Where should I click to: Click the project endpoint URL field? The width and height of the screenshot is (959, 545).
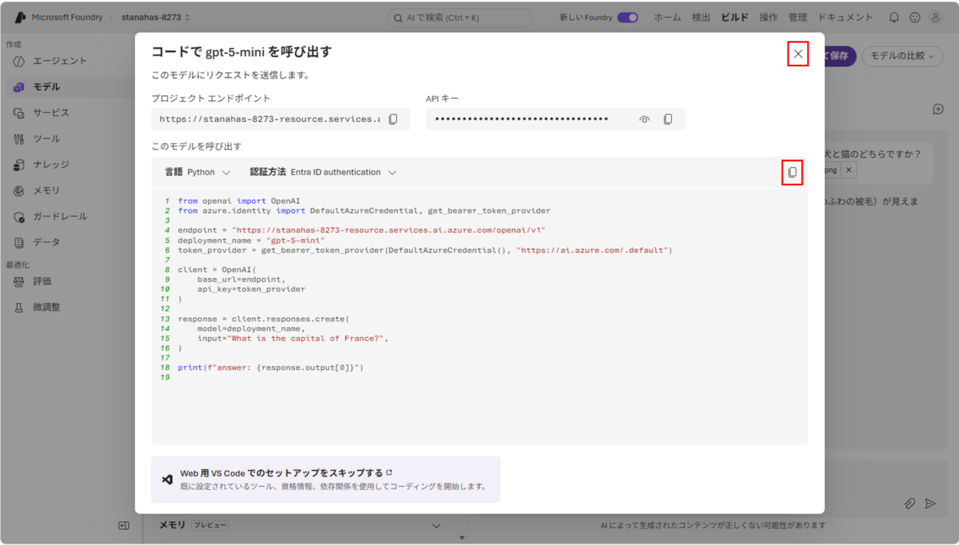(280, 119)
